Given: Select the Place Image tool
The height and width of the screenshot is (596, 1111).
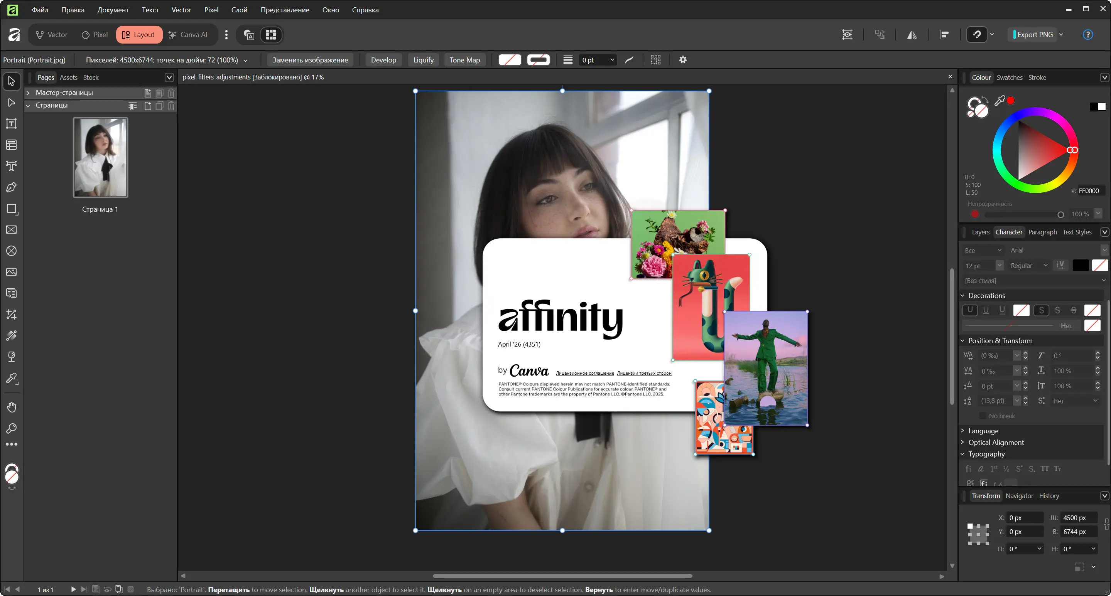Looking at the screenshot, I should click(x=12, y=272).
